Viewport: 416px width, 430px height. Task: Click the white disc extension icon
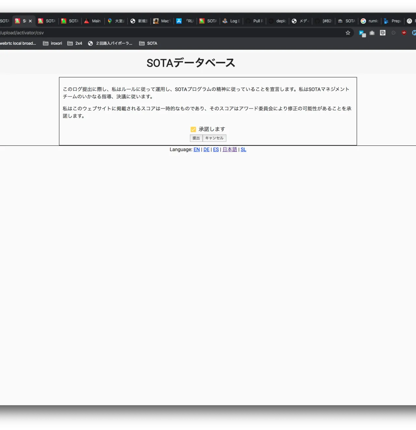click(383, 33)
